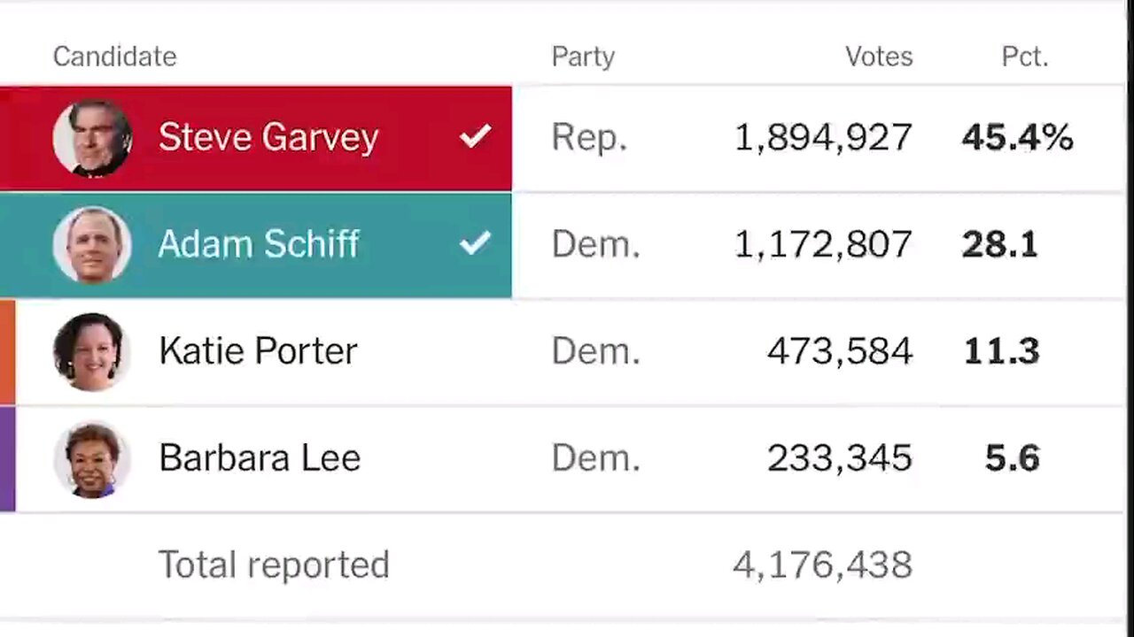Click Schiff's 28.1 percentage value
1134x637 pixels.
click(999, 245)
